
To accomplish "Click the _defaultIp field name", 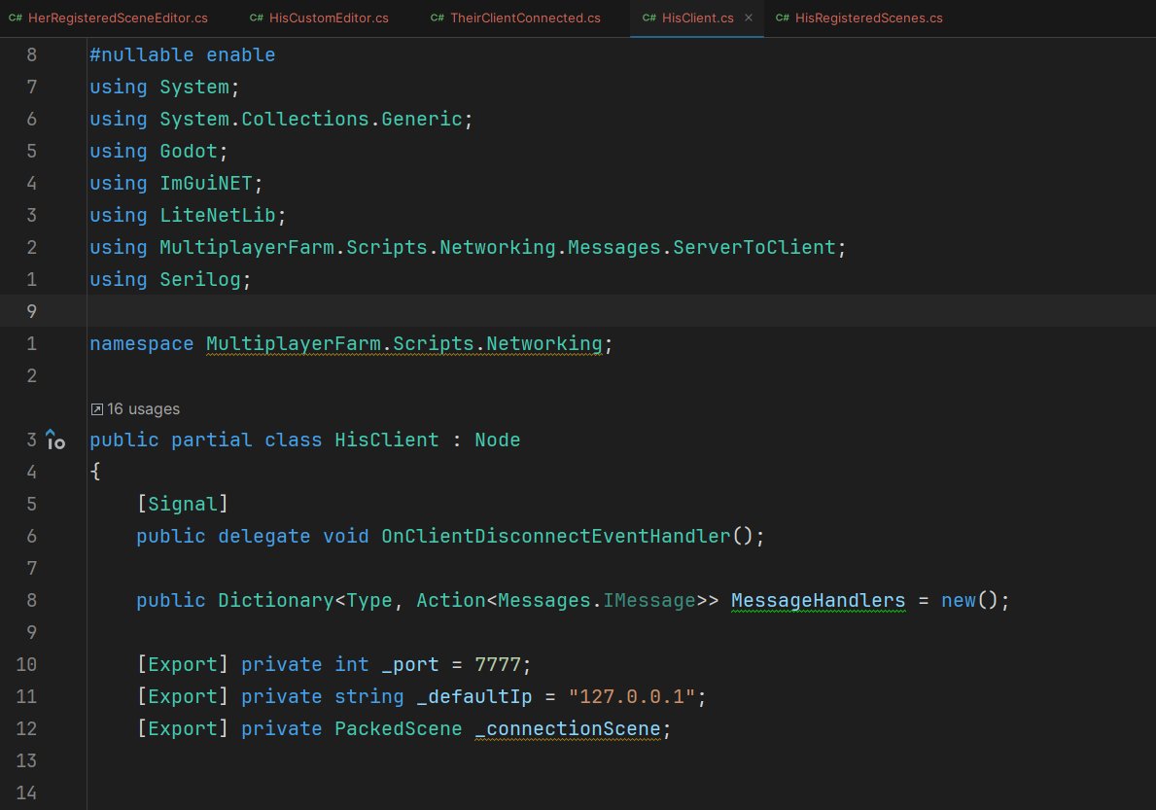I will coord(474,696).
